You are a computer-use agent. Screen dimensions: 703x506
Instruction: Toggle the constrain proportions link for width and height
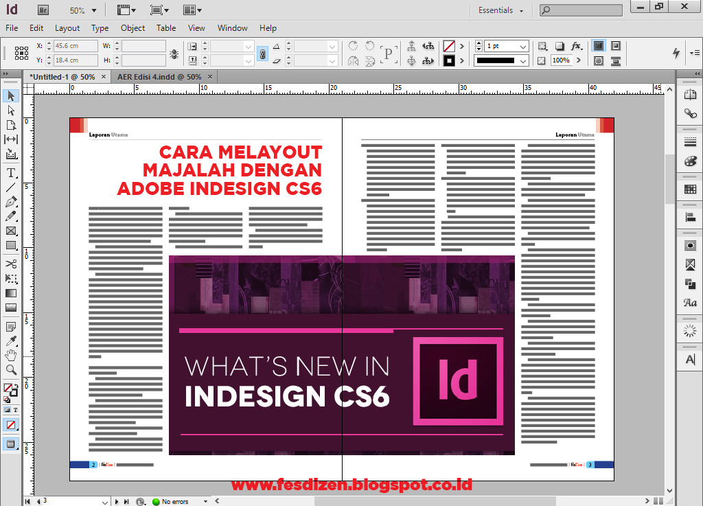(263, 53)
